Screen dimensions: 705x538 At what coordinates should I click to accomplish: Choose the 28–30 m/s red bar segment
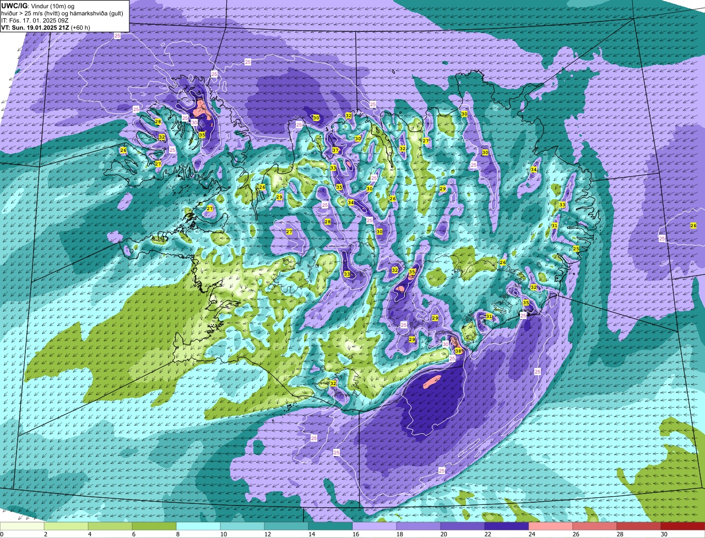click(x=639, y=526)
